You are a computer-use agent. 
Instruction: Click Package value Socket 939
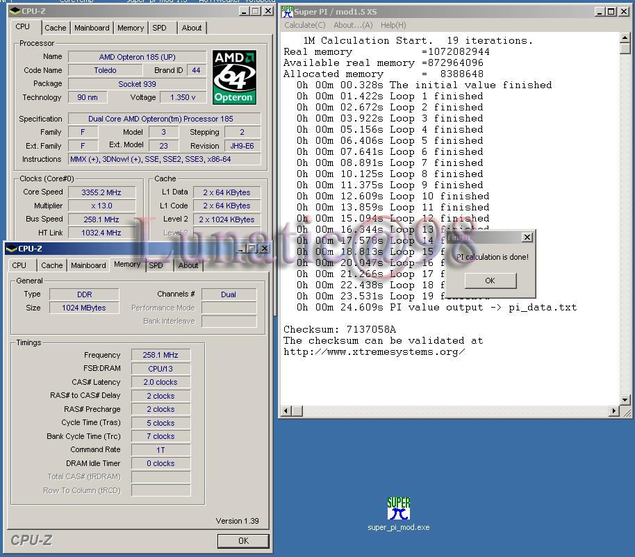[x=138, y=84]
